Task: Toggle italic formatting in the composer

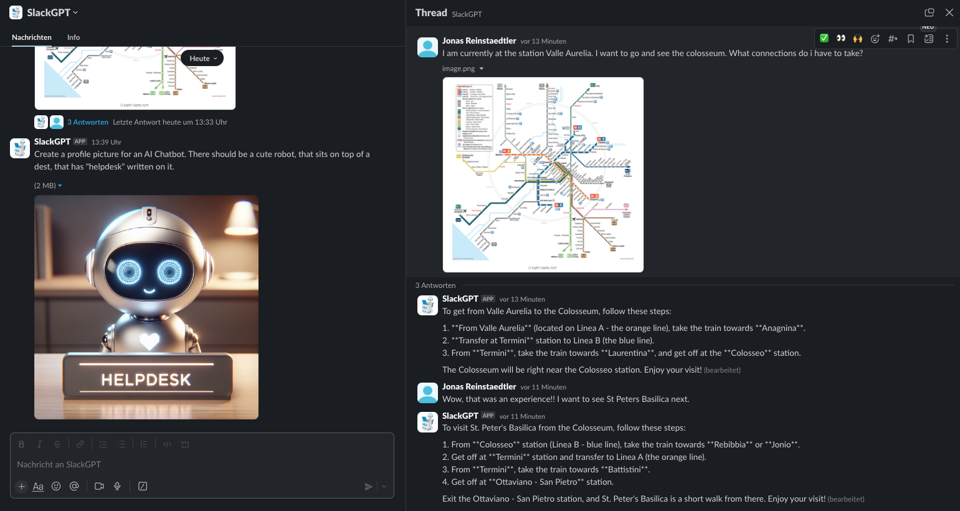Action: pyautogui.click(x=39, y=444)
